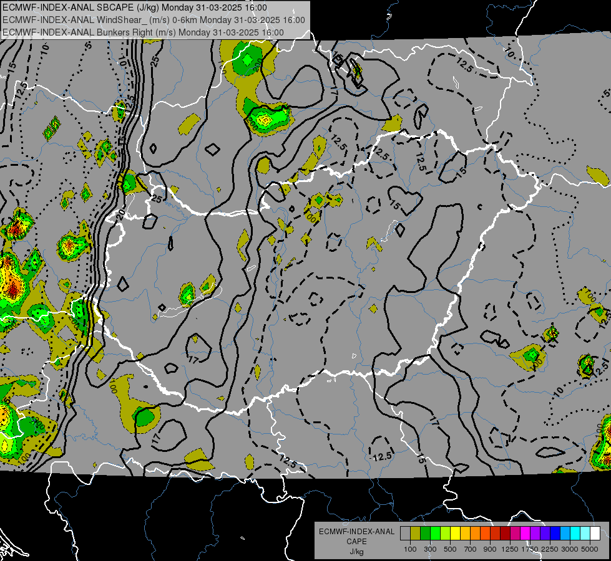Select the pure yellow legend swatch
Image resolution: width=611 pixels, height=561 pixels.
(455, 533)
